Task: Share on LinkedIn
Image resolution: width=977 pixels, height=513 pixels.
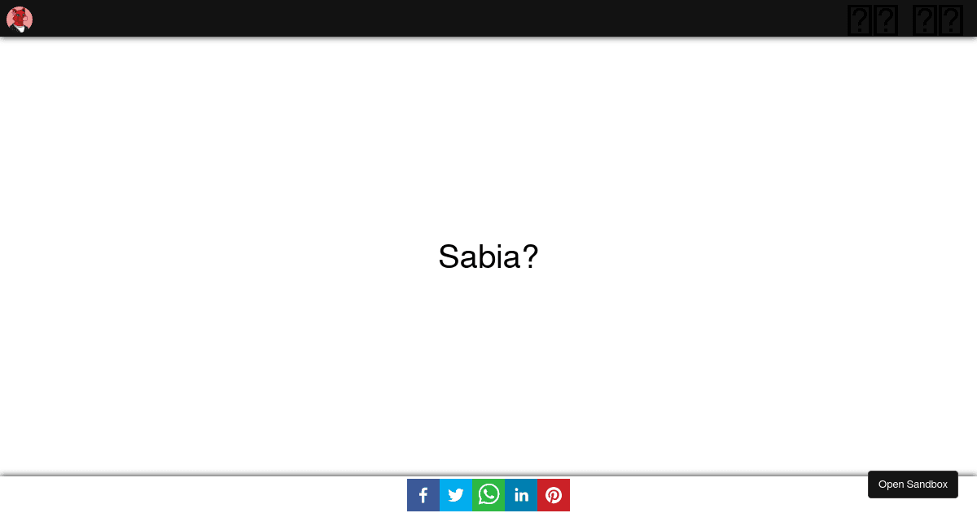Action: [521, 495]
